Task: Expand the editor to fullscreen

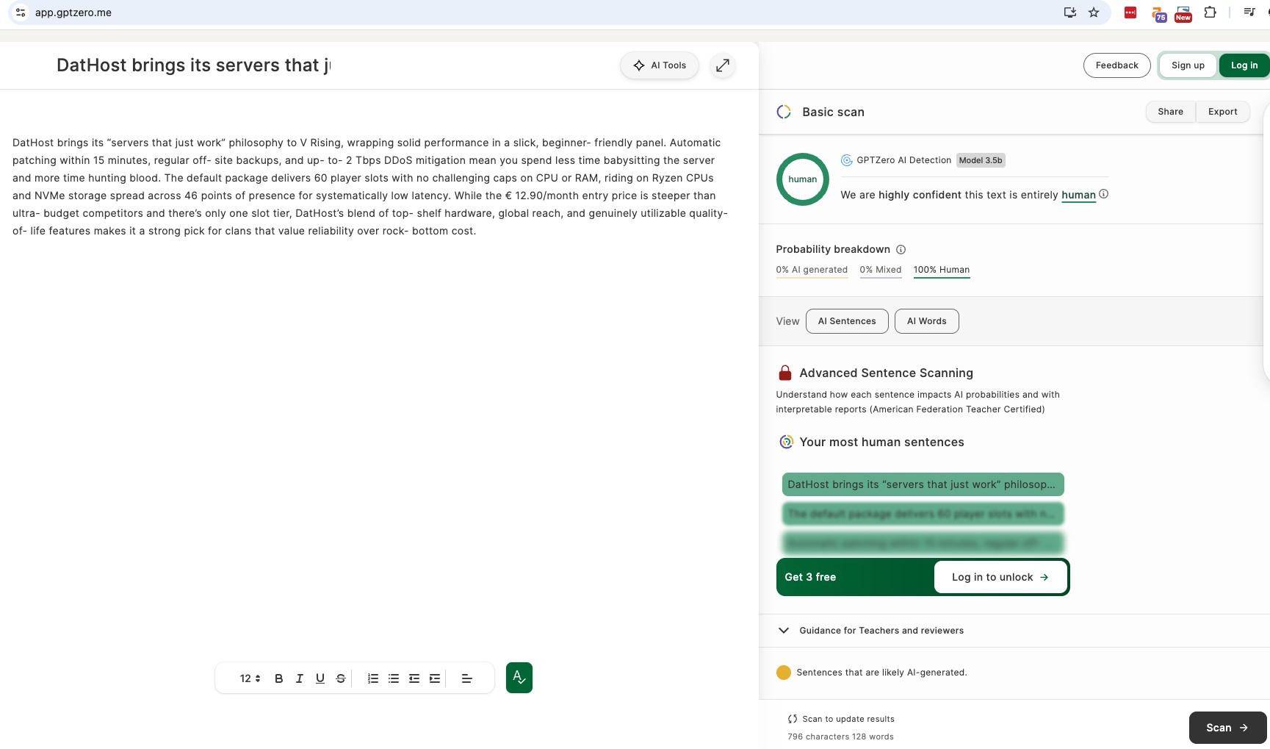Action: click(723, 65)
